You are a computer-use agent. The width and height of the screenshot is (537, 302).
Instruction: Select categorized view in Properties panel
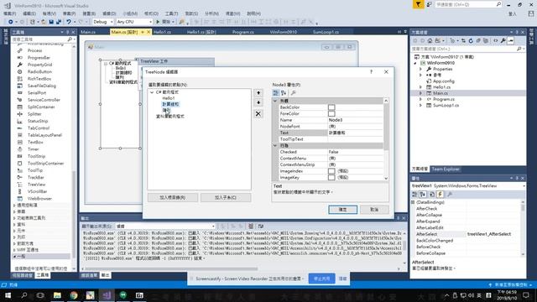[x=414, y=194]
